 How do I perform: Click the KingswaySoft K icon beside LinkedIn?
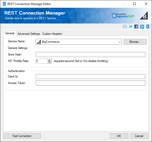click(x=148, y=26)
